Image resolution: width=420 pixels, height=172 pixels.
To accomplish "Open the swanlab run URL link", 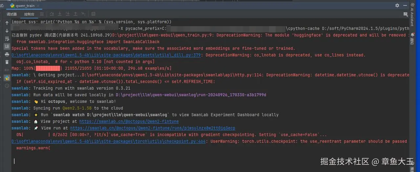I will tap(153, 128).
